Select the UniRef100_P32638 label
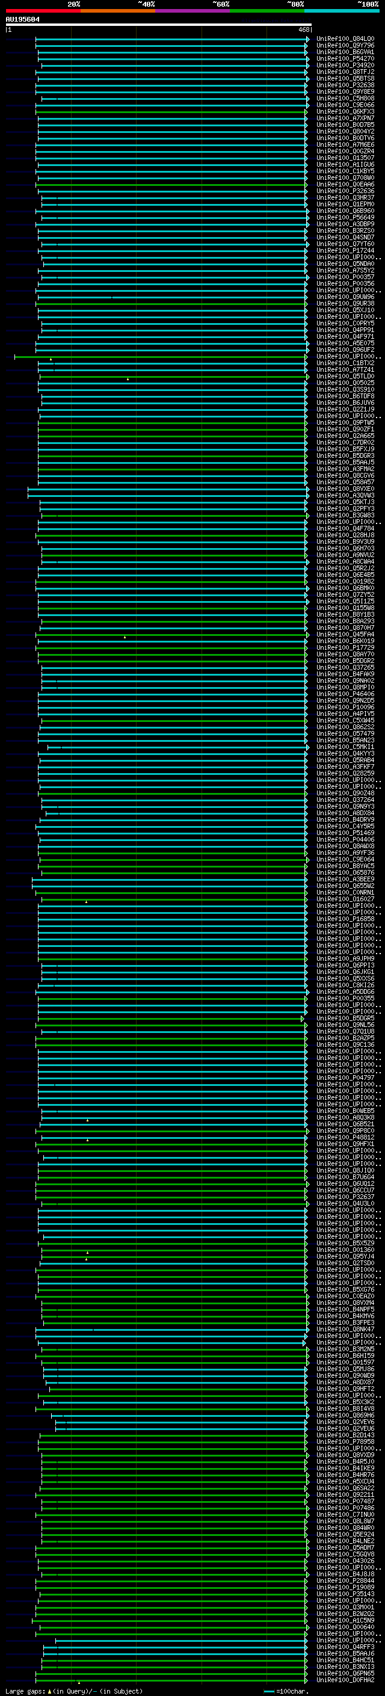 tap(345, 85)
